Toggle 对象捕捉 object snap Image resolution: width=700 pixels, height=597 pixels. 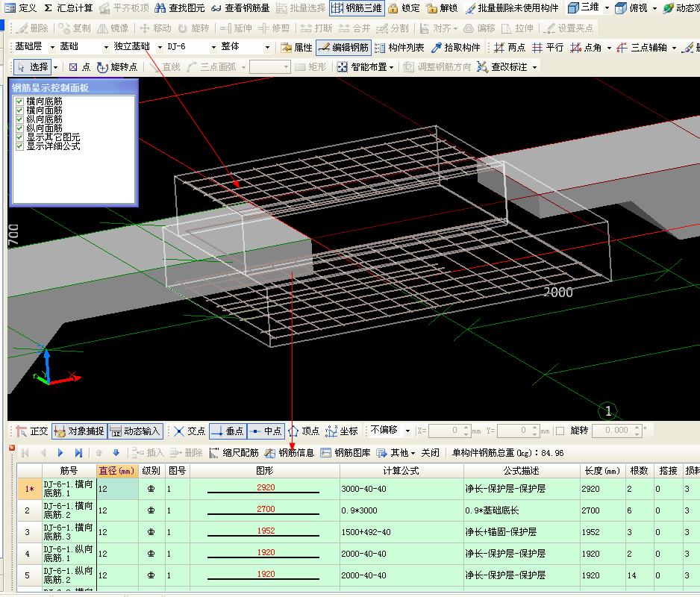click(x=79, y=431)
